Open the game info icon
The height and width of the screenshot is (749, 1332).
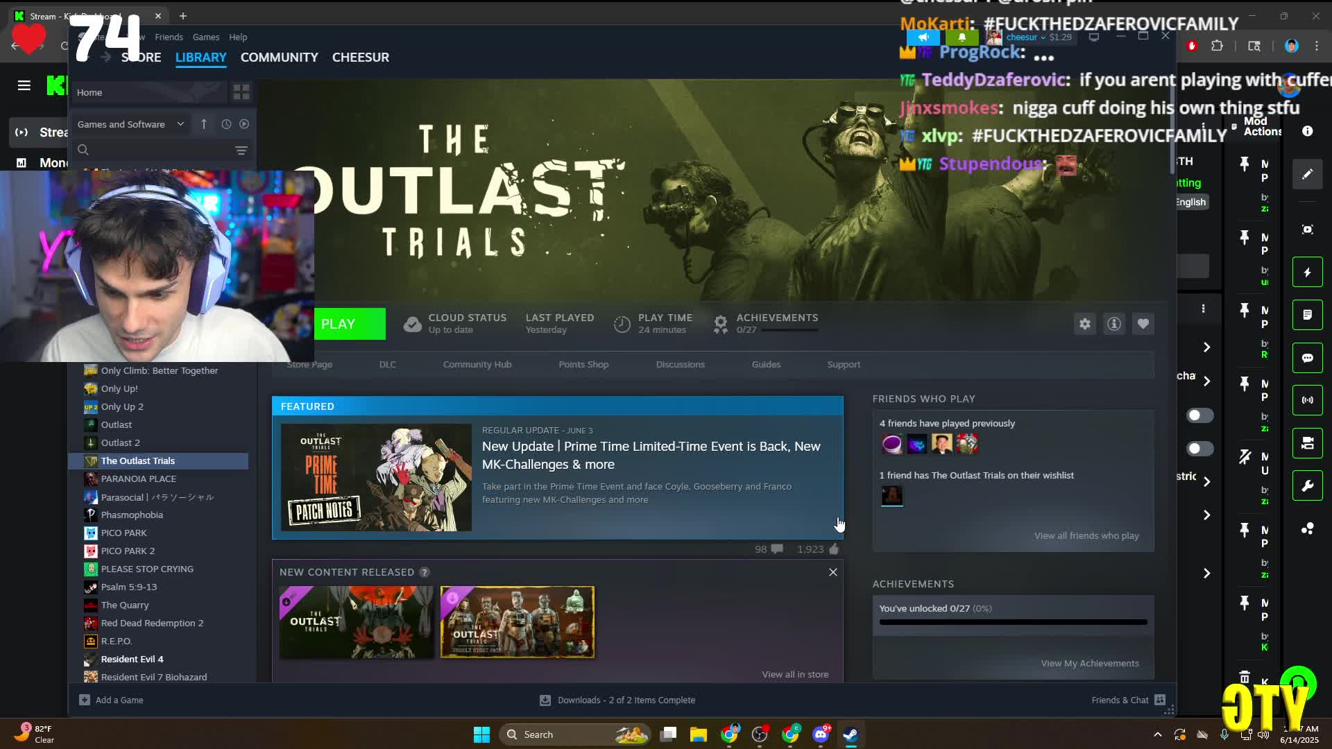(1114, 324)
